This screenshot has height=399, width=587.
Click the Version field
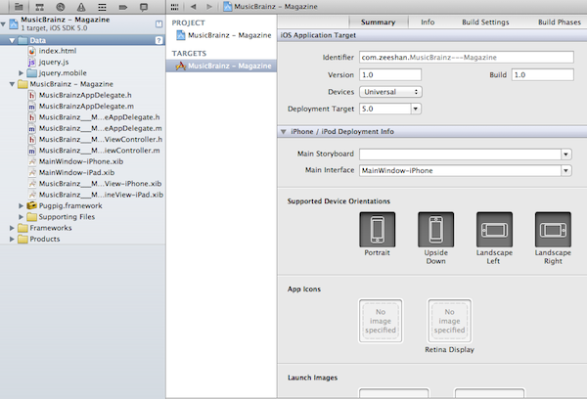pos(390,75)
